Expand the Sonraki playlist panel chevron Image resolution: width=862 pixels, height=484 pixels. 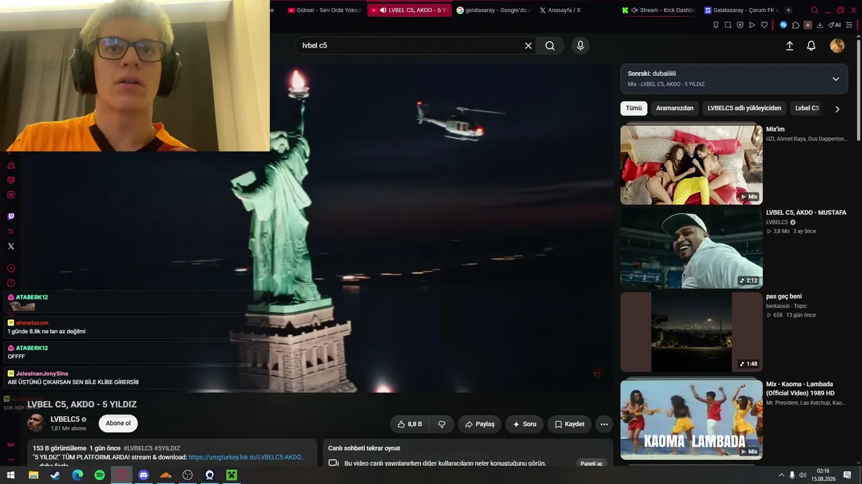tap(836, 79)
